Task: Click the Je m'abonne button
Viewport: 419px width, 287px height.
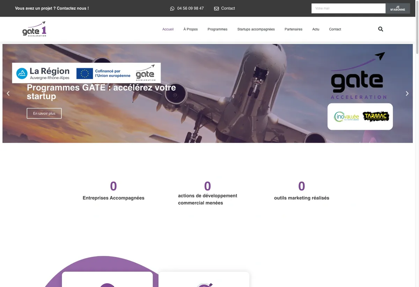Action: tap(398, 8)
